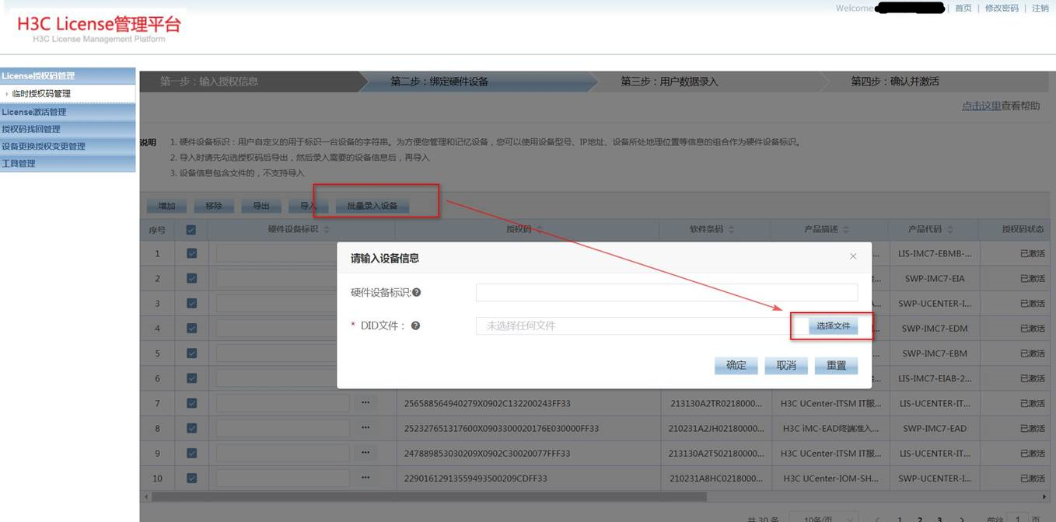
Task: Focus the 硬件设备标识 input in dialog
Action: point(666,293)
